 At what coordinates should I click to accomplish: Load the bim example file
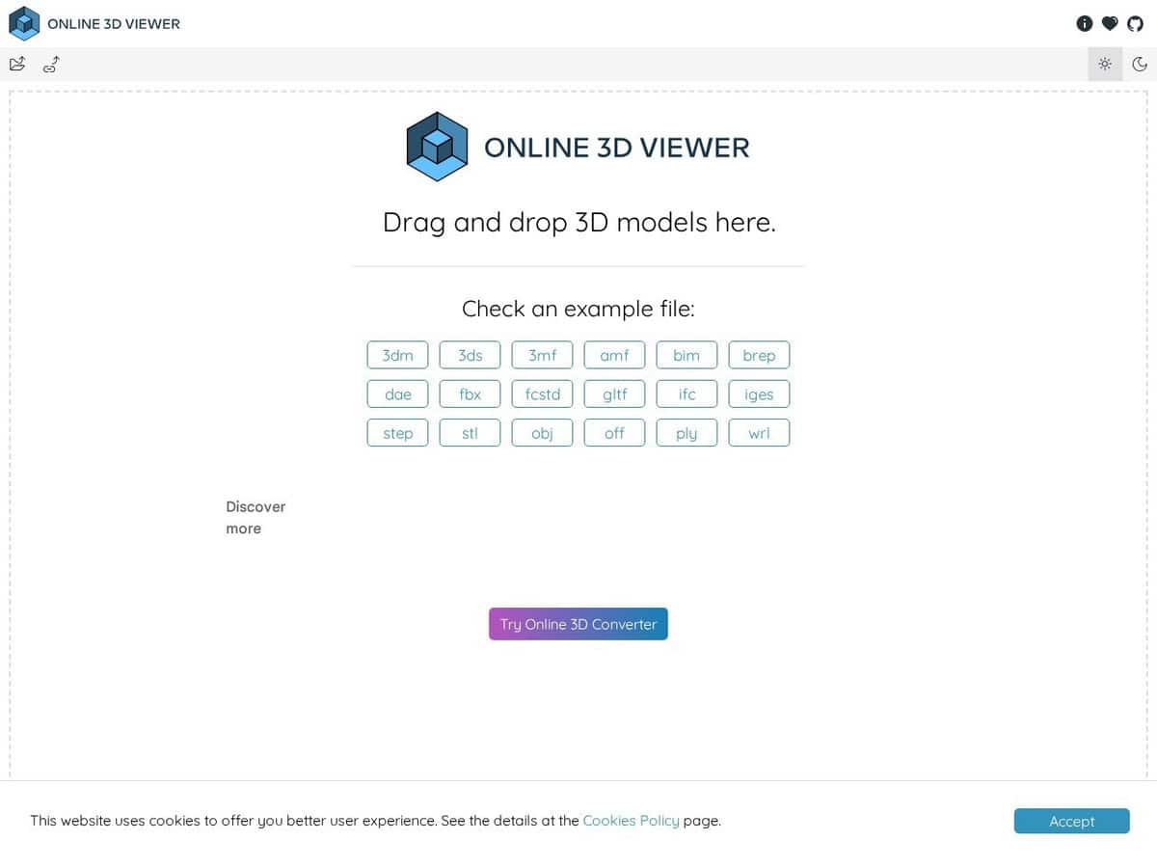coord(686,355)
